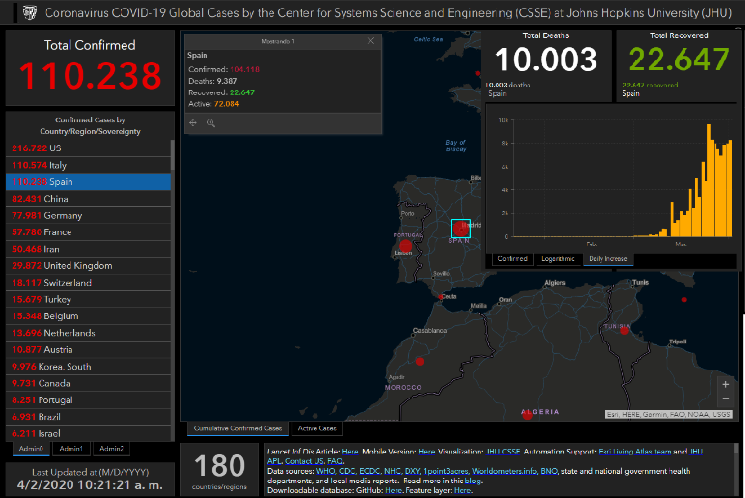Open the Lancet article Here link
The height and width of the screenshot is (498, 745).
(350, 452)
